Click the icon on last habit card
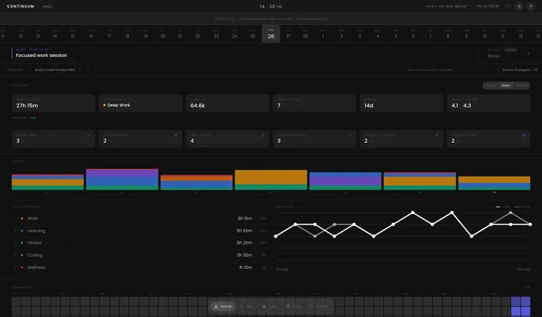The width and height of the screenshot is (542, 317). click(x=524, y=135)
